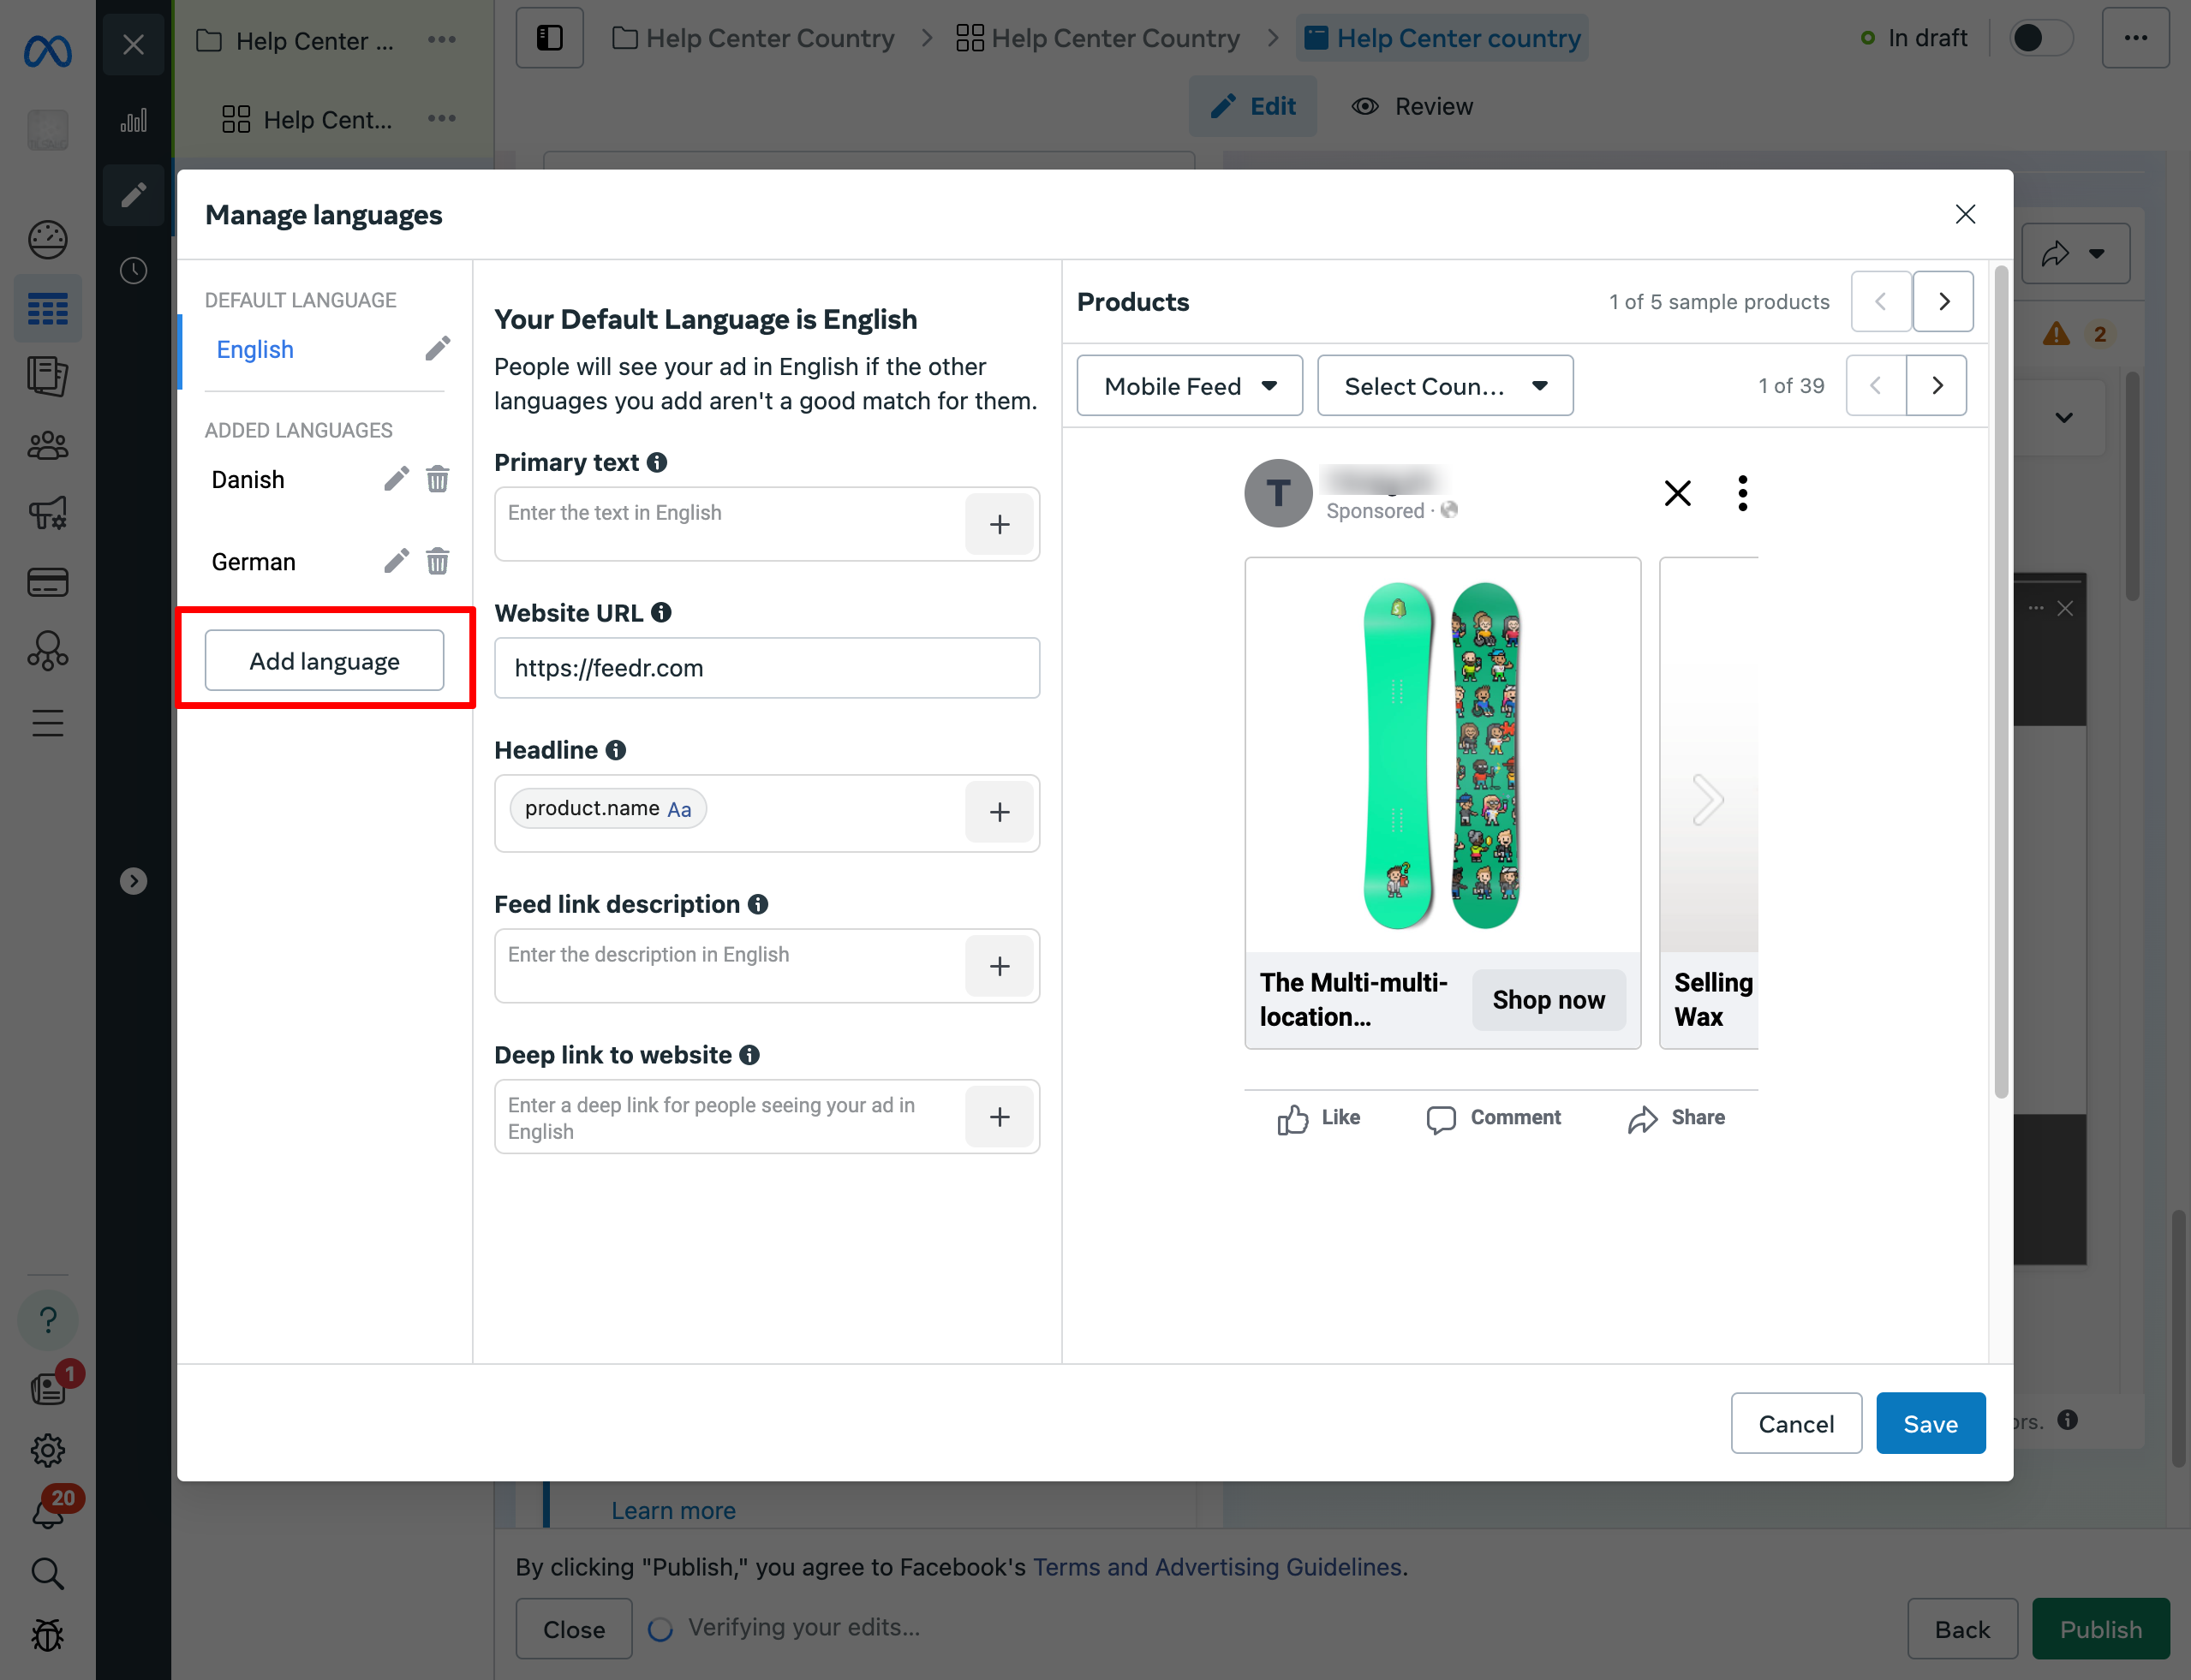Screen dimensions: 2191x1680
Task: Click the delete trash icon for Danish
Action: [438, 479]
